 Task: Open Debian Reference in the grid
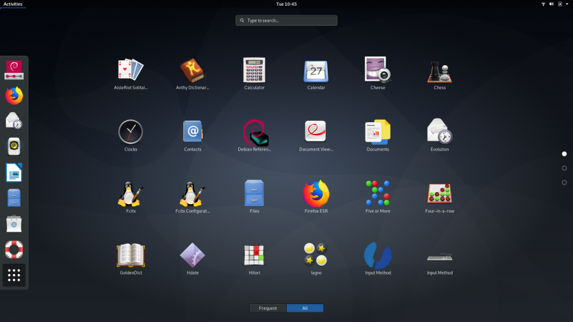(x=254, y=135)
